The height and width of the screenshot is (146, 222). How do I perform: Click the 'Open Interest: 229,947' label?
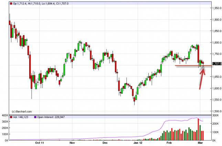pyautogui.click(x=51, y=117)
